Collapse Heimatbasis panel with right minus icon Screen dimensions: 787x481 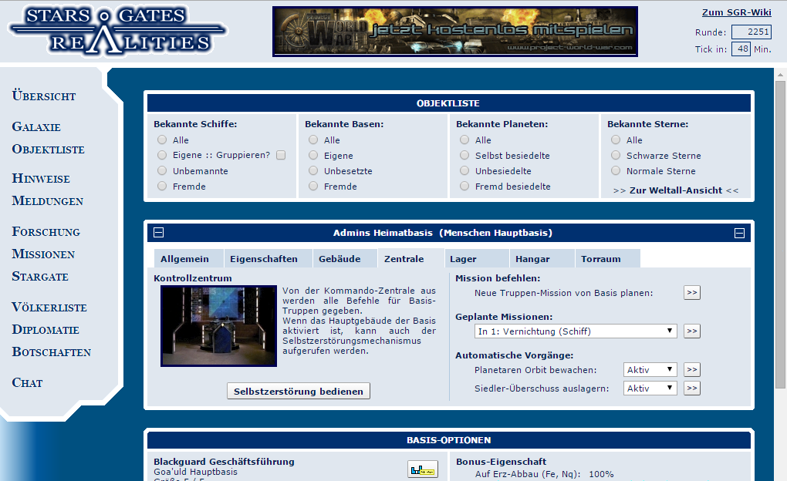739,233
